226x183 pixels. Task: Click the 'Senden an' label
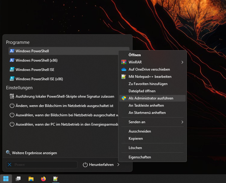[137, 122]
